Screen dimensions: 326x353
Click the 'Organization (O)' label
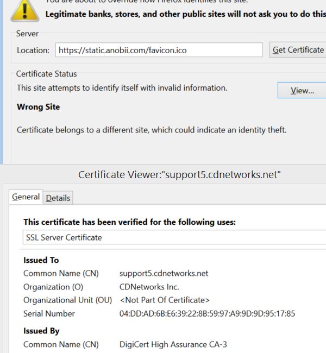(53, 287)
